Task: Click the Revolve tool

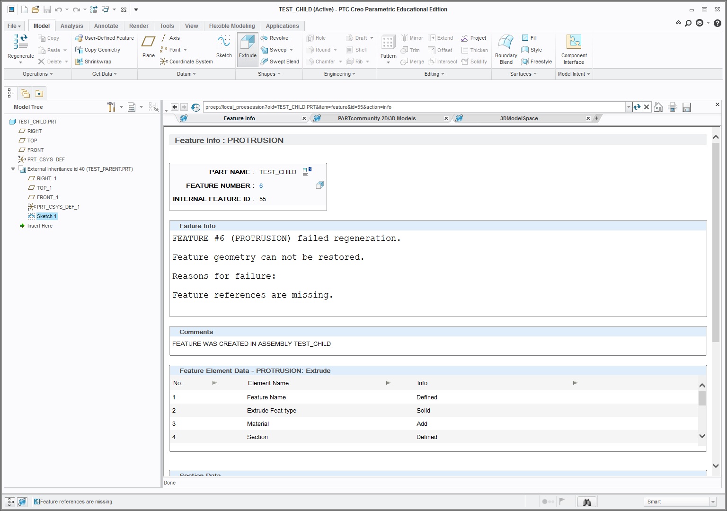Action: [x=275, y=38]
